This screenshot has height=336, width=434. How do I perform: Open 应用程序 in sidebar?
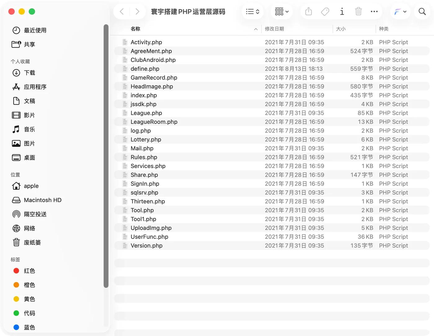(29, 87)
